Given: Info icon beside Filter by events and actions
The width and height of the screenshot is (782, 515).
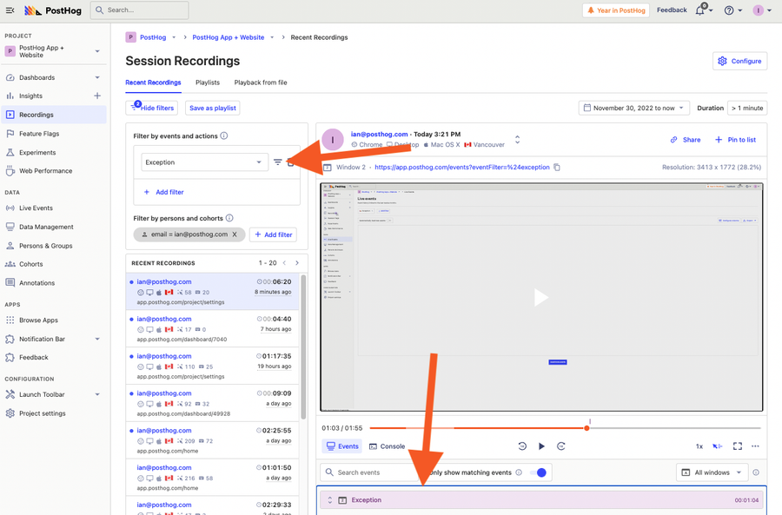Looking at the screenshot, I should coord(224,135).
